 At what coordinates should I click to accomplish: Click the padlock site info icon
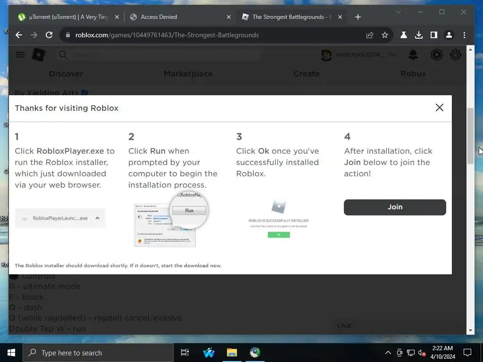(x=68, y=35)
